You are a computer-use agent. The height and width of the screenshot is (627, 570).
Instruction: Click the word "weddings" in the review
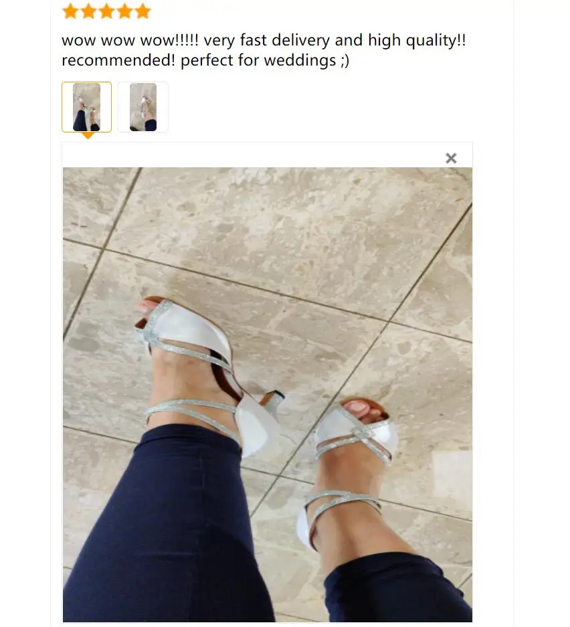point(300,60)
